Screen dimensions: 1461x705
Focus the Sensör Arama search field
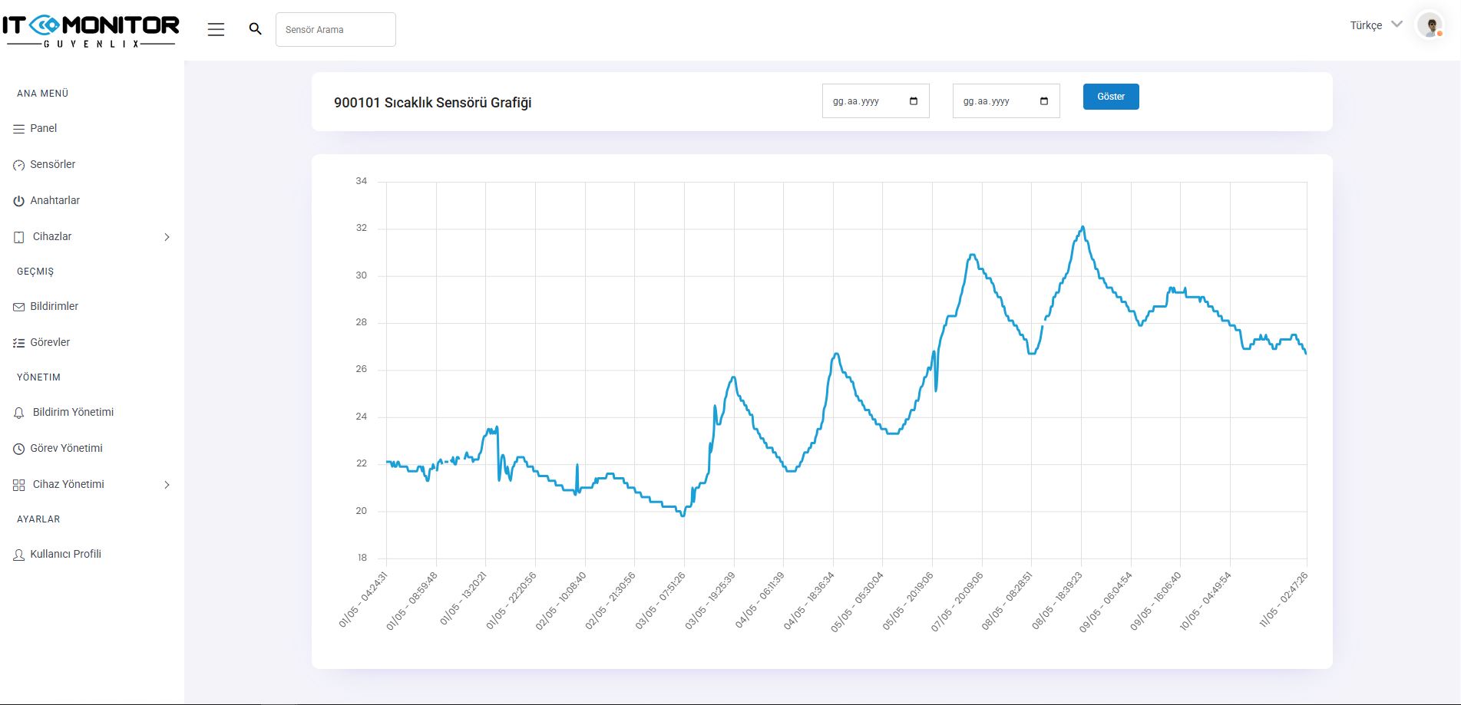point(336,29)
